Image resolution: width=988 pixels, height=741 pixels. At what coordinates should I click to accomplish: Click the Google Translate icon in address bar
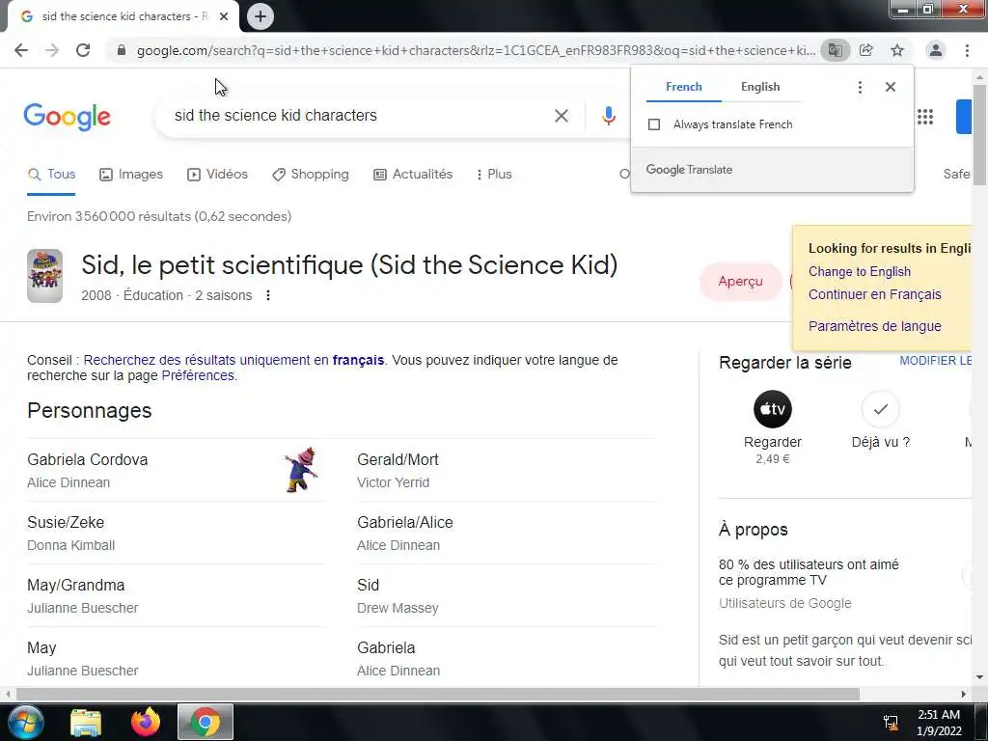(835, 50)
